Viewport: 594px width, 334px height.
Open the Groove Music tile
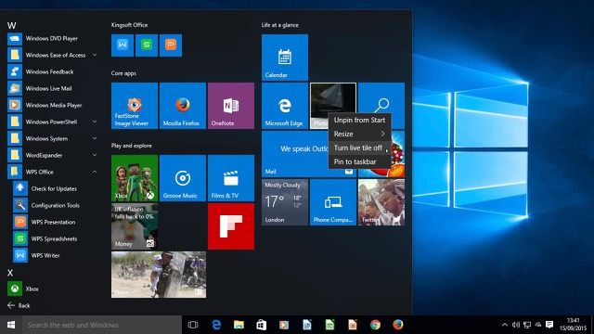click(183, 178)
